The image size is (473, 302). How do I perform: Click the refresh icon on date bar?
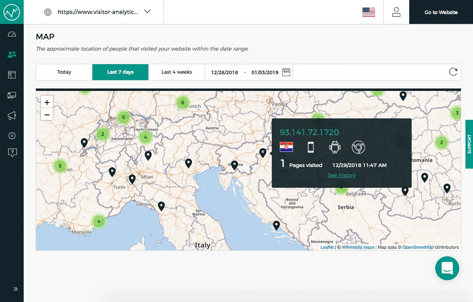click(x=453, y=72)
